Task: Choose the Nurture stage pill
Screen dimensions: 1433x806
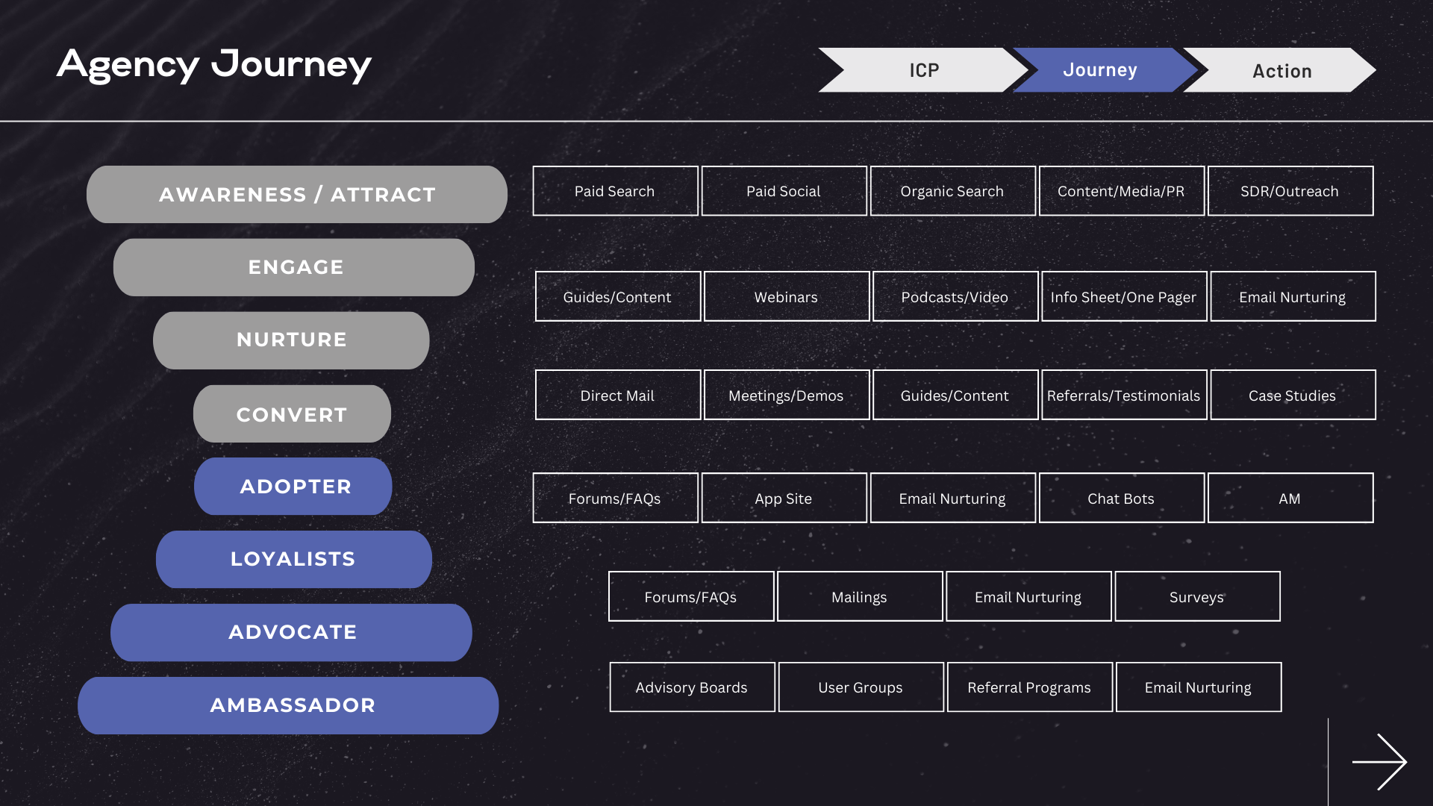Action: (291, 340)
